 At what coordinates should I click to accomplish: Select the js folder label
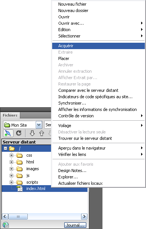click(x=28, y=175)
